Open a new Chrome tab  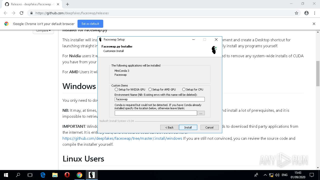click(x=67, y=4)
